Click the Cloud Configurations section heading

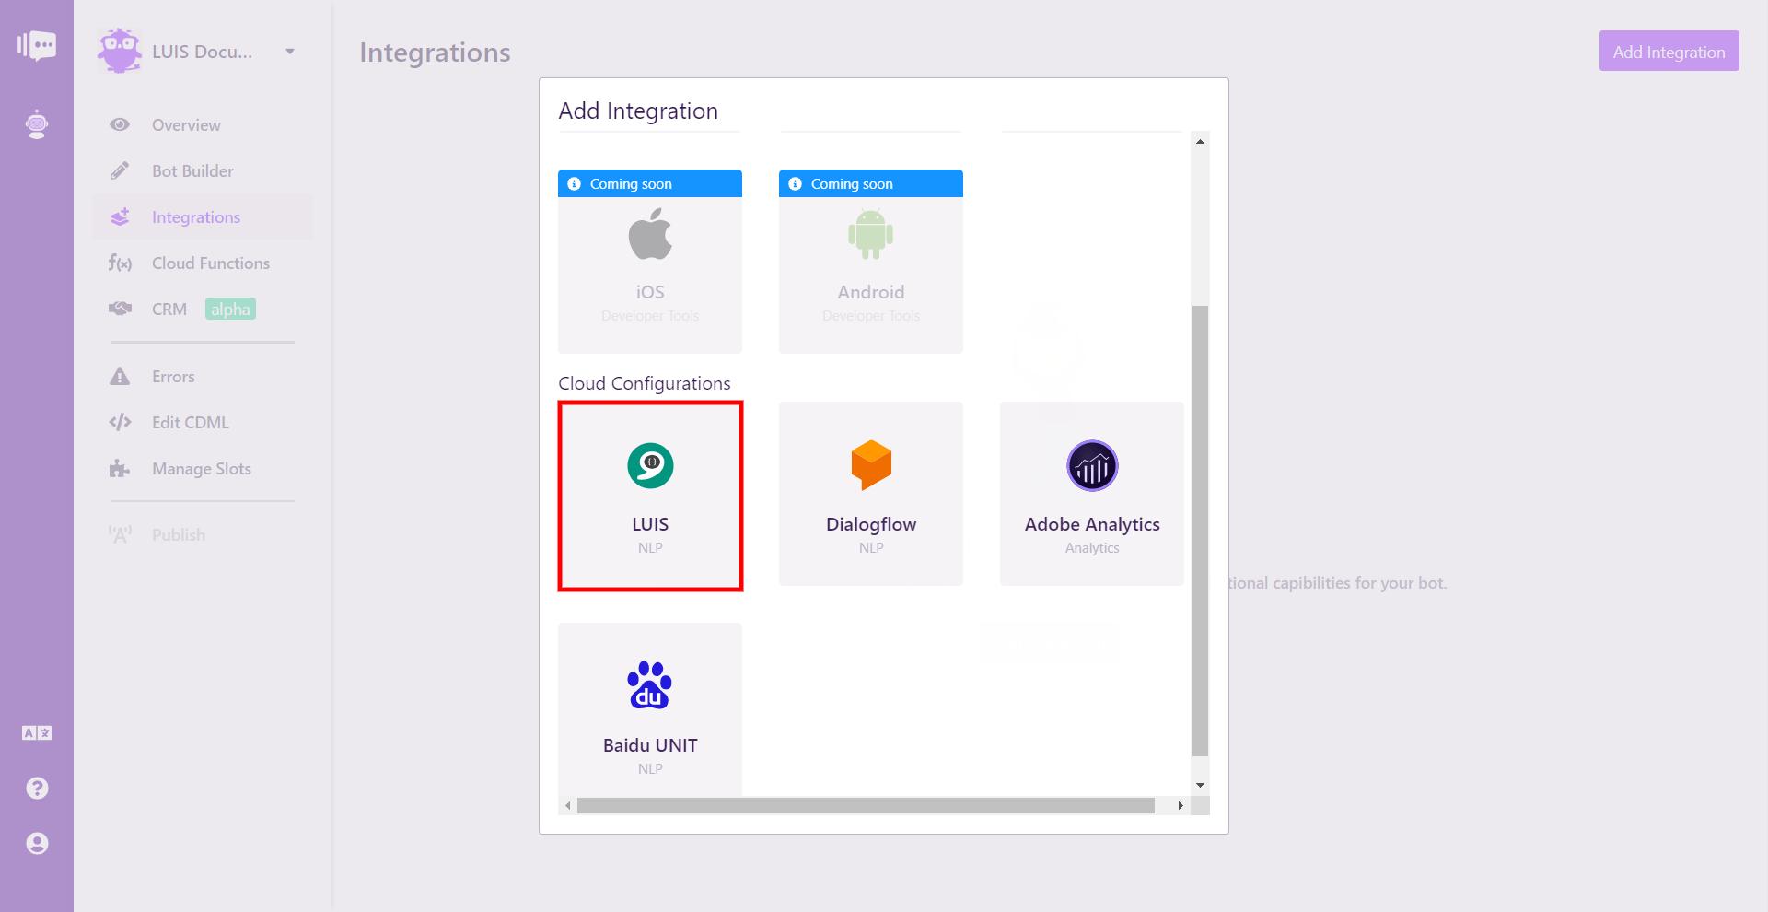pyautogui.click(x=645, y=383)
